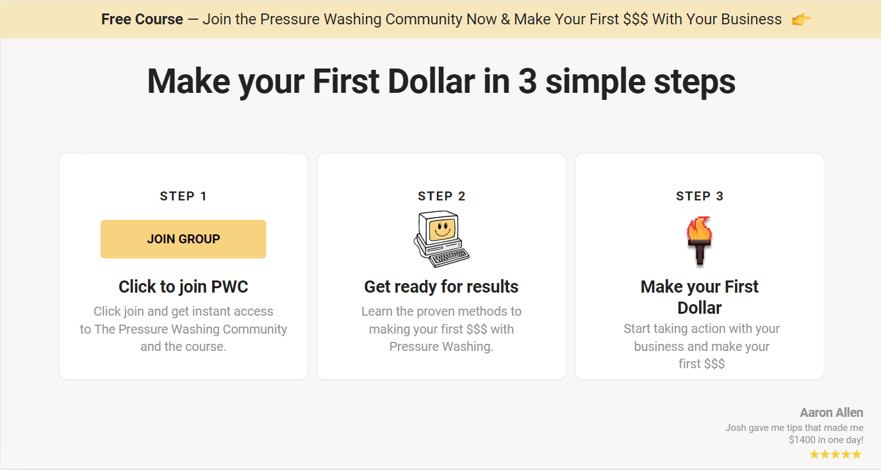Click the smiley computer icon
The height and width of the screenshot is (470, 881).
pyautogui.click(x=441, y=239)
